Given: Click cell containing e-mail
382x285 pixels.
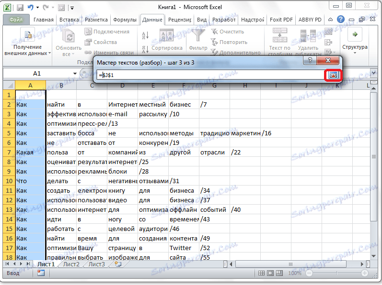Looking at the screenshot, I should click(122, 114).
